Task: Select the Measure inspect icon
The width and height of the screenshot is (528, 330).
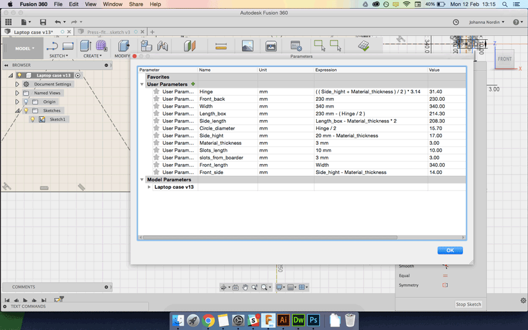Action: click(x=221, y=46)
